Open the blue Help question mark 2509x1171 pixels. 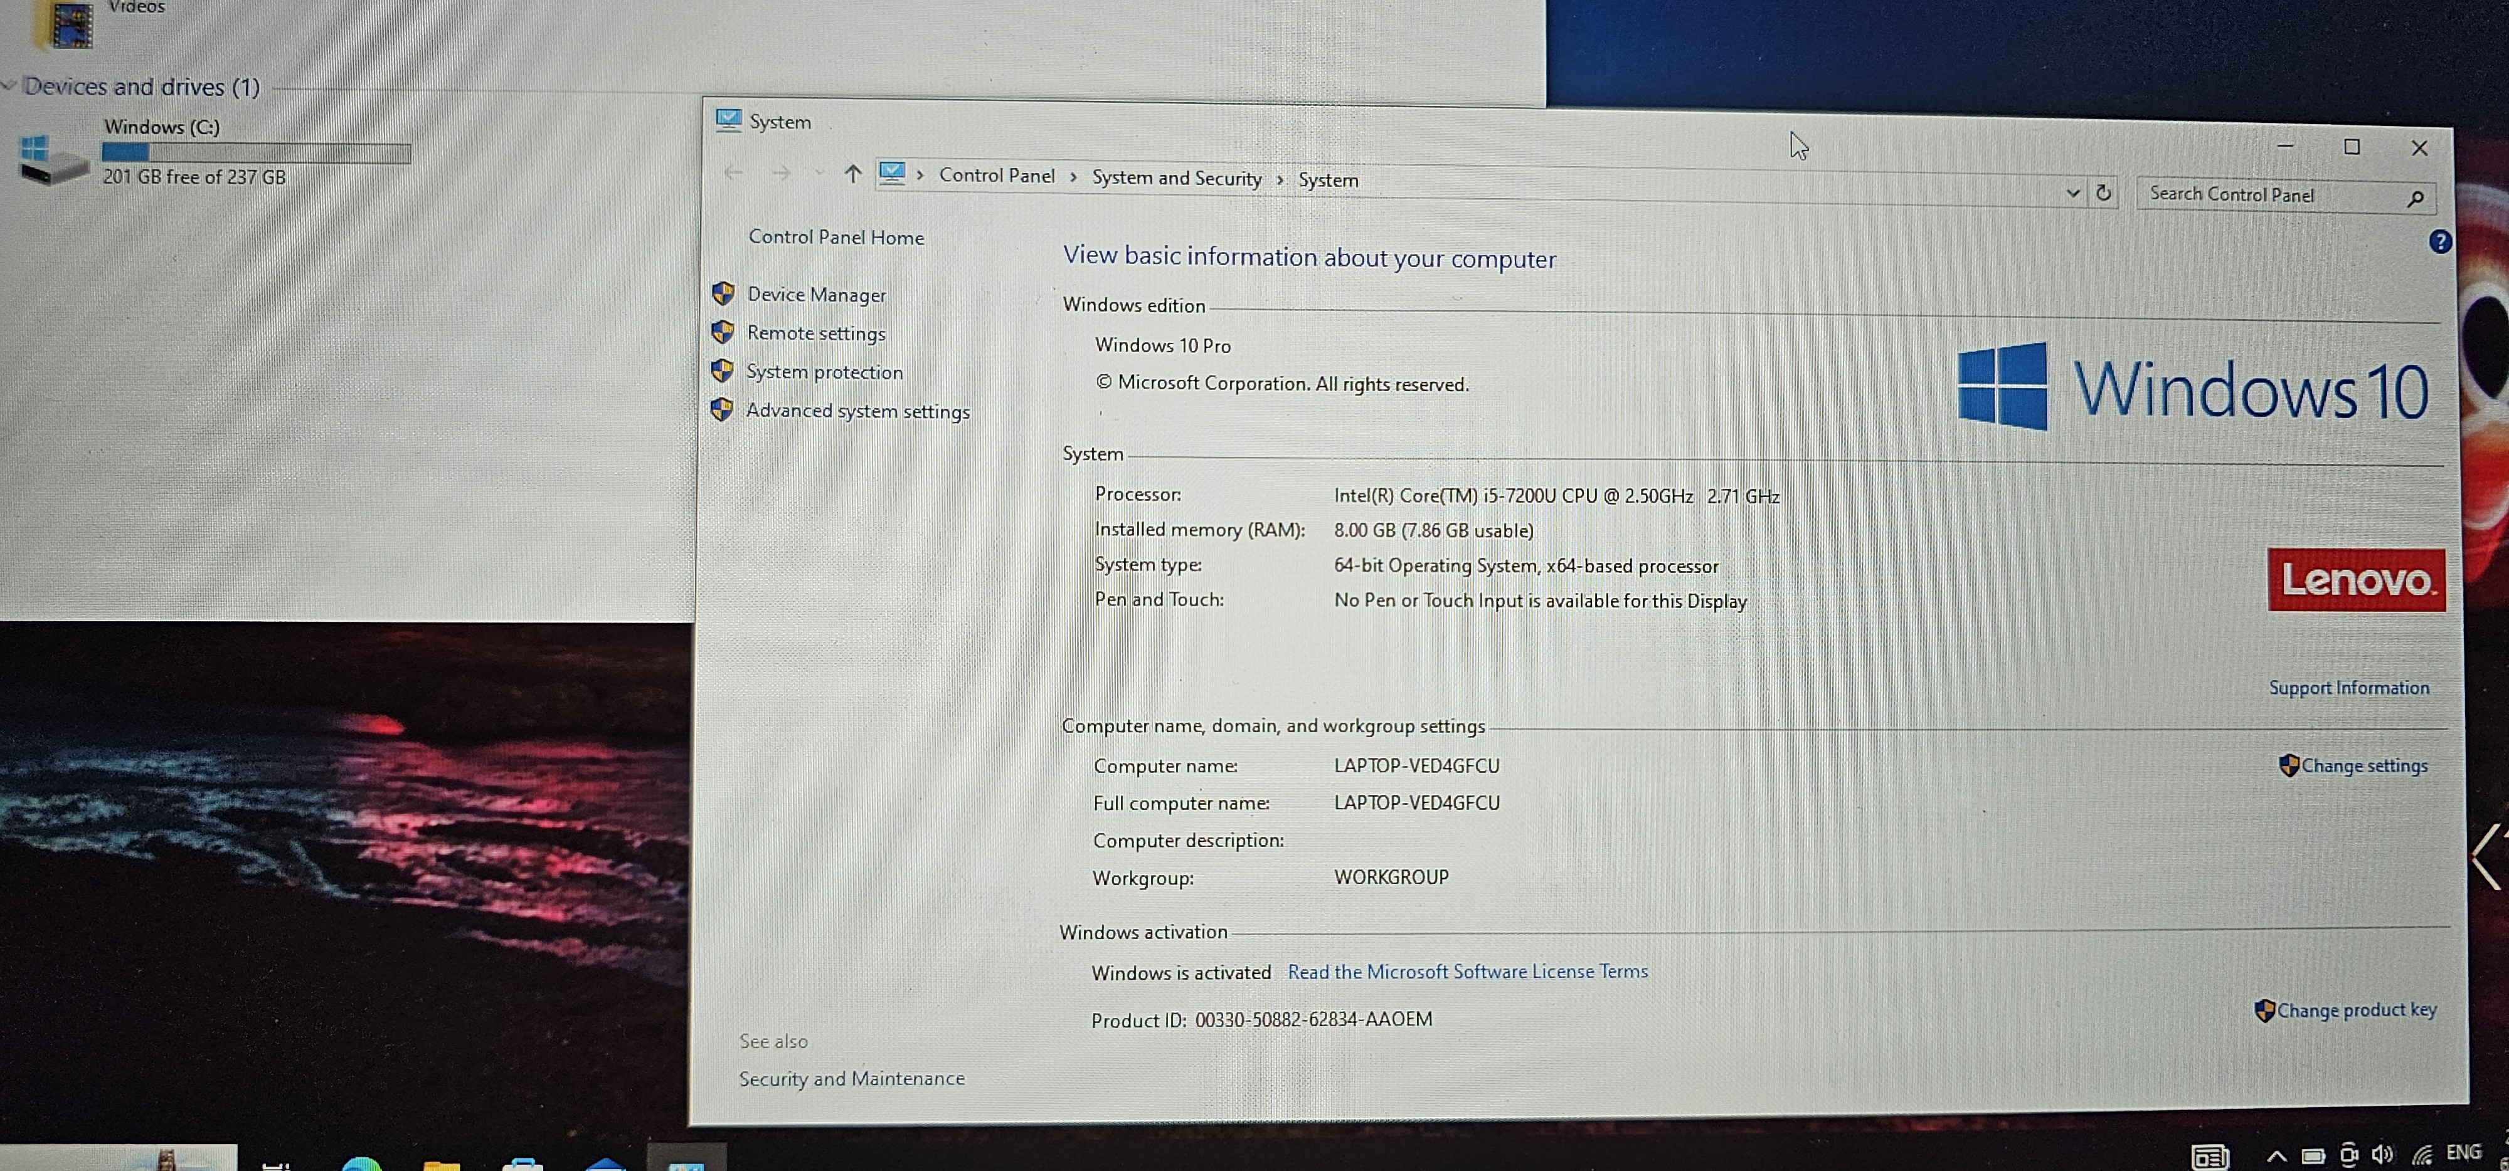(2439, 241)
